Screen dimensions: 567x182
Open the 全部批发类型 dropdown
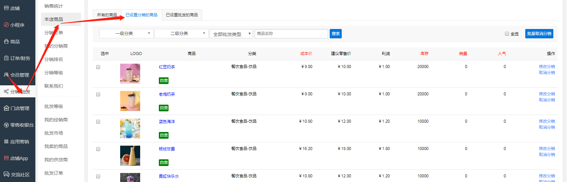pyautogui.click(x=231, y=34)
